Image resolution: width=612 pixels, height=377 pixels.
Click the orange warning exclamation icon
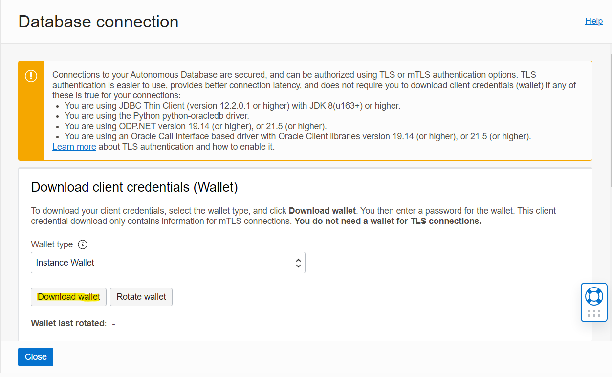click(x=31, y=76)
